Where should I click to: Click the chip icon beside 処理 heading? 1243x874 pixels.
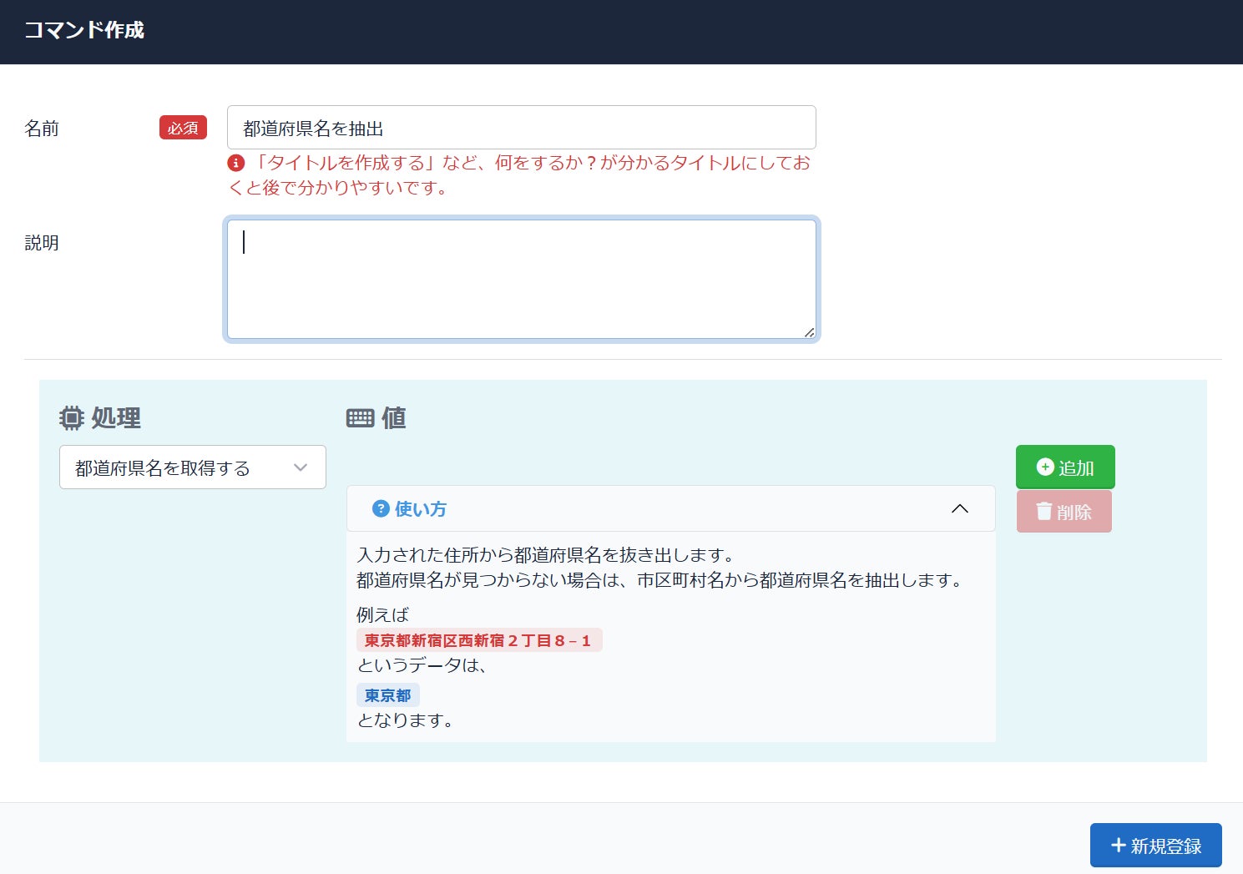(72, 418)
